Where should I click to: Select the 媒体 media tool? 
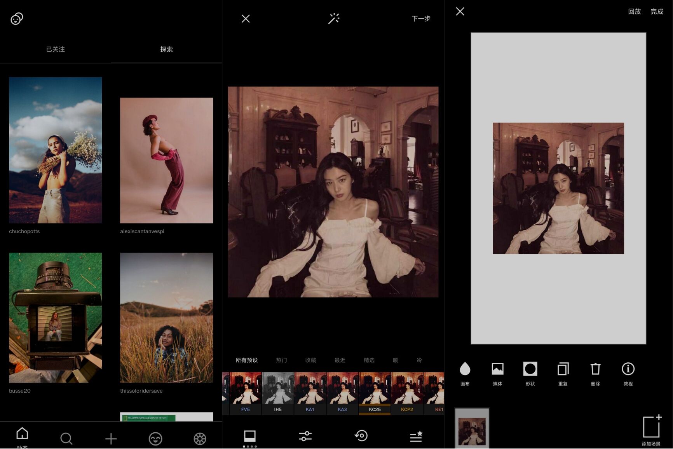point(498,374)
